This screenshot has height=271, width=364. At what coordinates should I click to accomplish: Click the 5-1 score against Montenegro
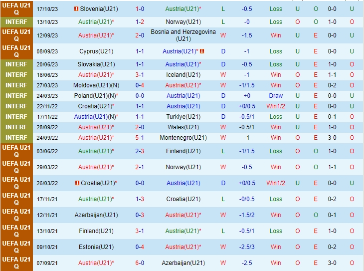[140, 138]
